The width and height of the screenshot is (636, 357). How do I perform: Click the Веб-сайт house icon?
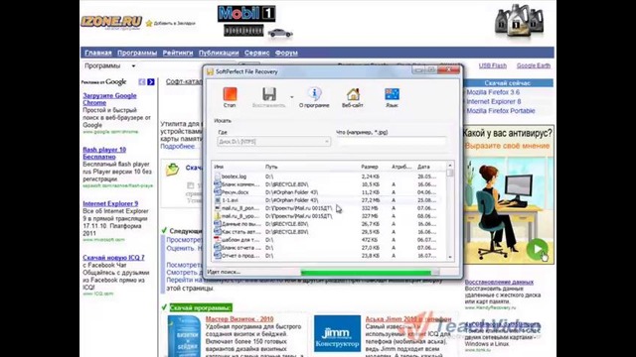tap(353, 95)
